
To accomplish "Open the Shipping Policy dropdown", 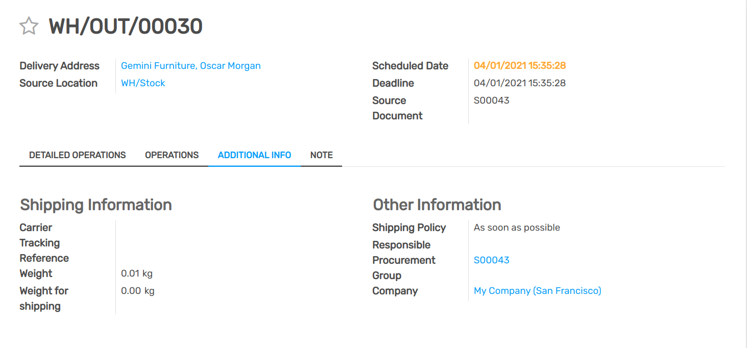I will pyautogui.click(x=516, y=227).
